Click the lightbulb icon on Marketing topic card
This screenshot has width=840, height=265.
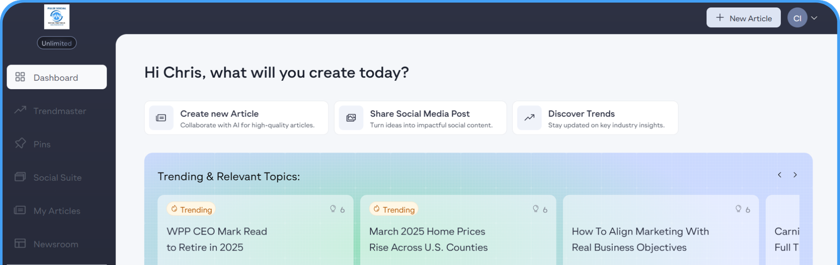click(x=738, y=209)
